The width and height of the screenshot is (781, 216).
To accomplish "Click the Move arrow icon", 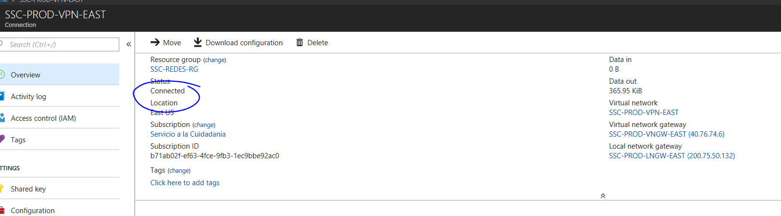I will pos(155,42).
